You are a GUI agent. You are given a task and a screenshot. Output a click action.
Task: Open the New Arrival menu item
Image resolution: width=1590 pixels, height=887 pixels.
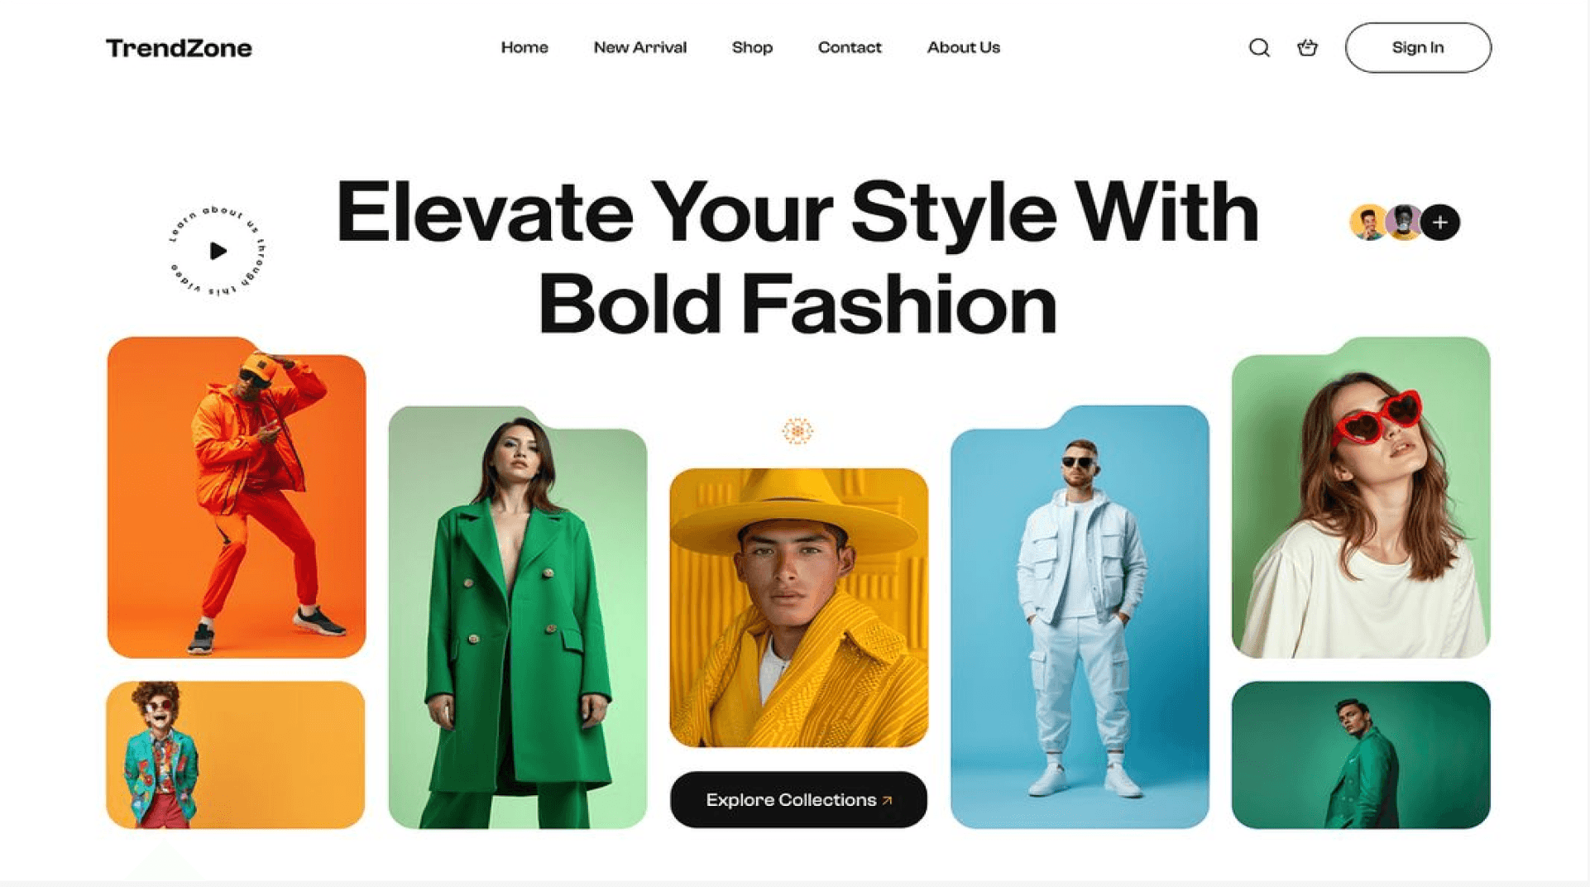click(640, 47)
